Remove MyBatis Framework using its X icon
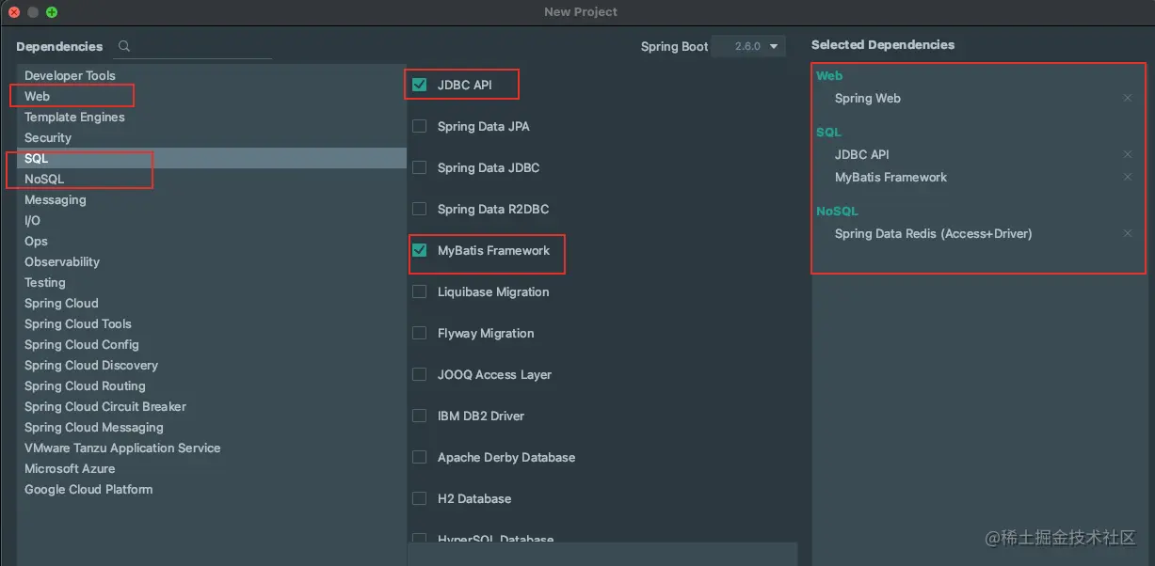The height and width of the screenshot is (566, 1155). coord(1128,177)
